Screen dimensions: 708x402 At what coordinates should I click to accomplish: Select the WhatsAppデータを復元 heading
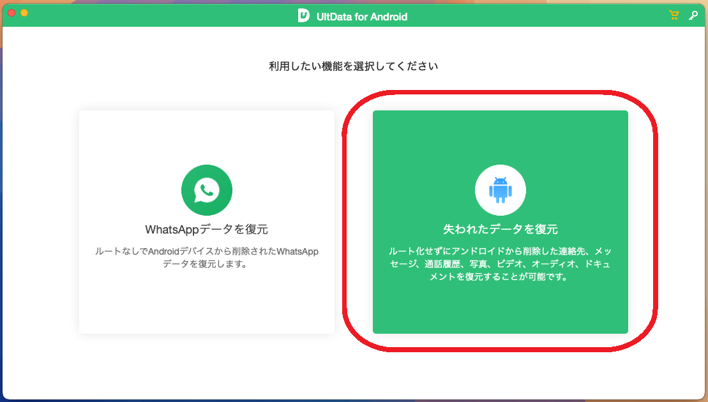pyautogui.click(x=207, y=229)
